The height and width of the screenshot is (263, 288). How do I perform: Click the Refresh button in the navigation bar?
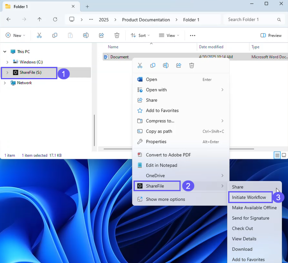click(x=55, y=19)
